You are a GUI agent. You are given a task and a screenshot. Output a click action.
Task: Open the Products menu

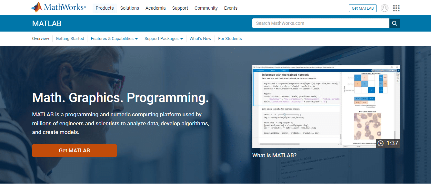tap(105, 8)
